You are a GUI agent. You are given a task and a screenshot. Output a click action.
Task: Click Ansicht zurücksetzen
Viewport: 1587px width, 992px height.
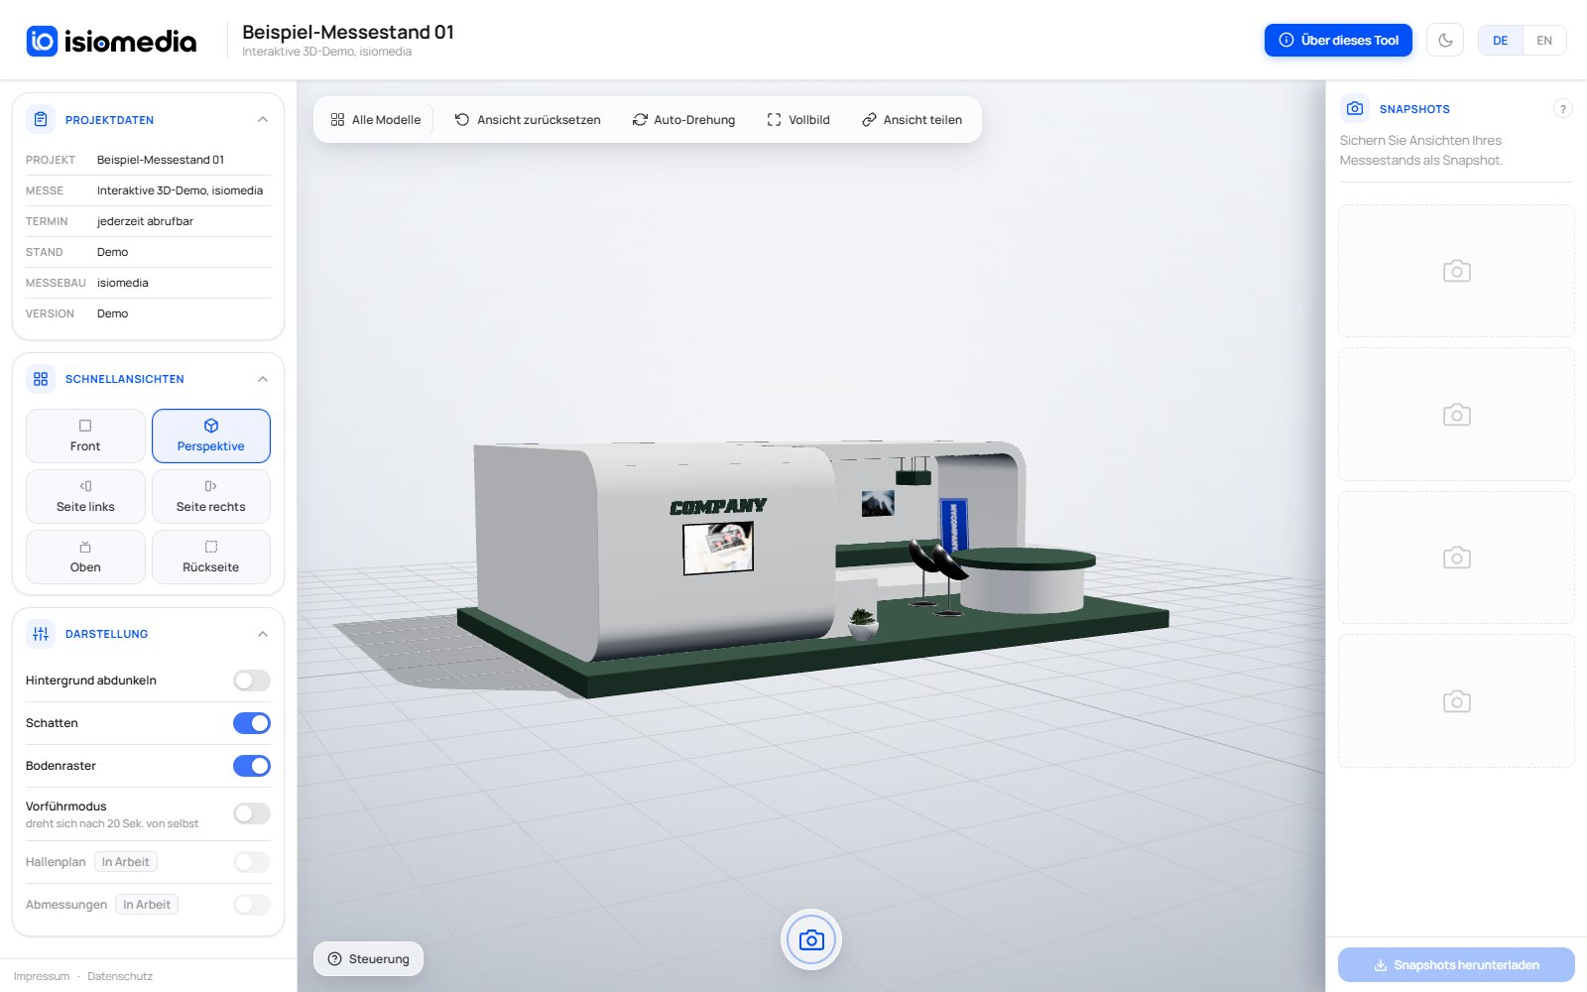(x=528, y=119)
